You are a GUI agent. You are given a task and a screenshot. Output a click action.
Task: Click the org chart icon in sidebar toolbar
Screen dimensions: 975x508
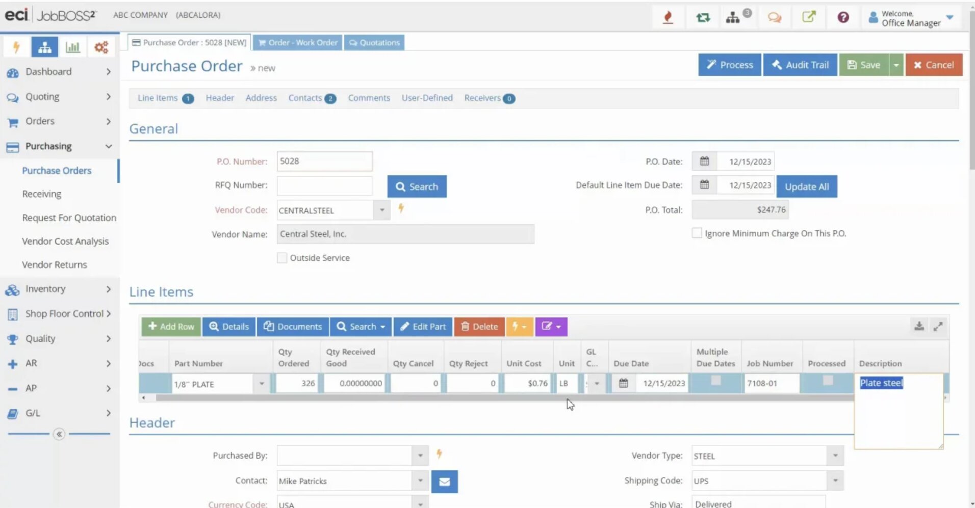point(44,47)
